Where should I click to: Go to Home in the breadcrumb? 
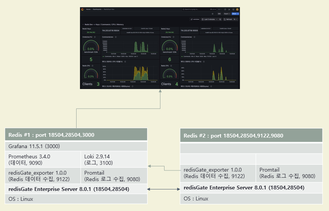(88, 9)
